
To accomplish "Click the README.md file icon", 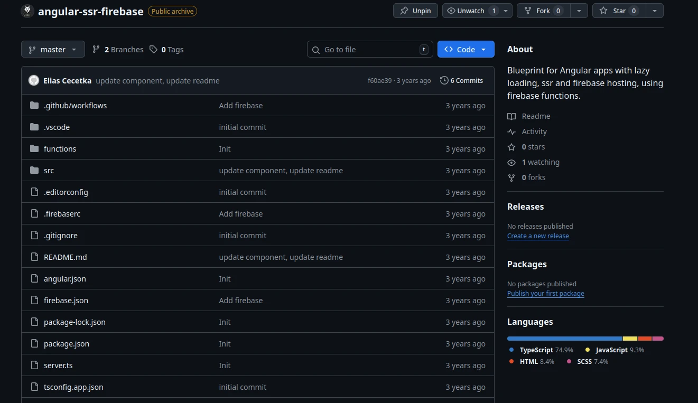I will [34, 257].
